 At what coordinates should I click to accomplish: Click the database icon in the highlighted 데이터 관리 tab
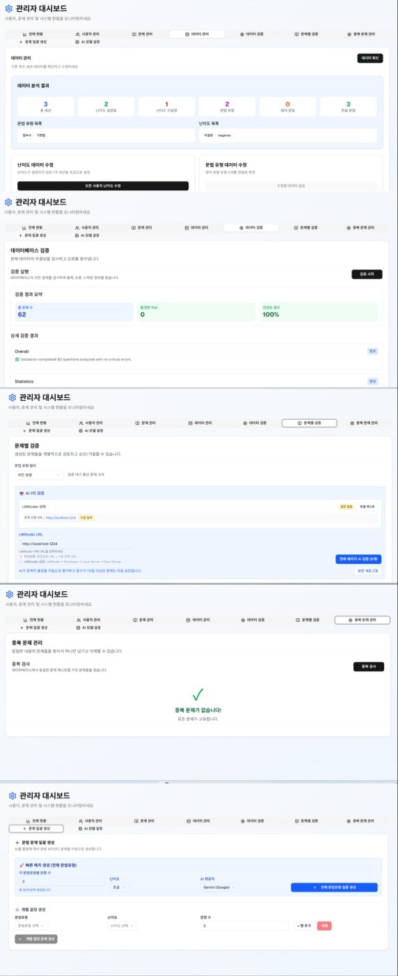coord(186,33)
